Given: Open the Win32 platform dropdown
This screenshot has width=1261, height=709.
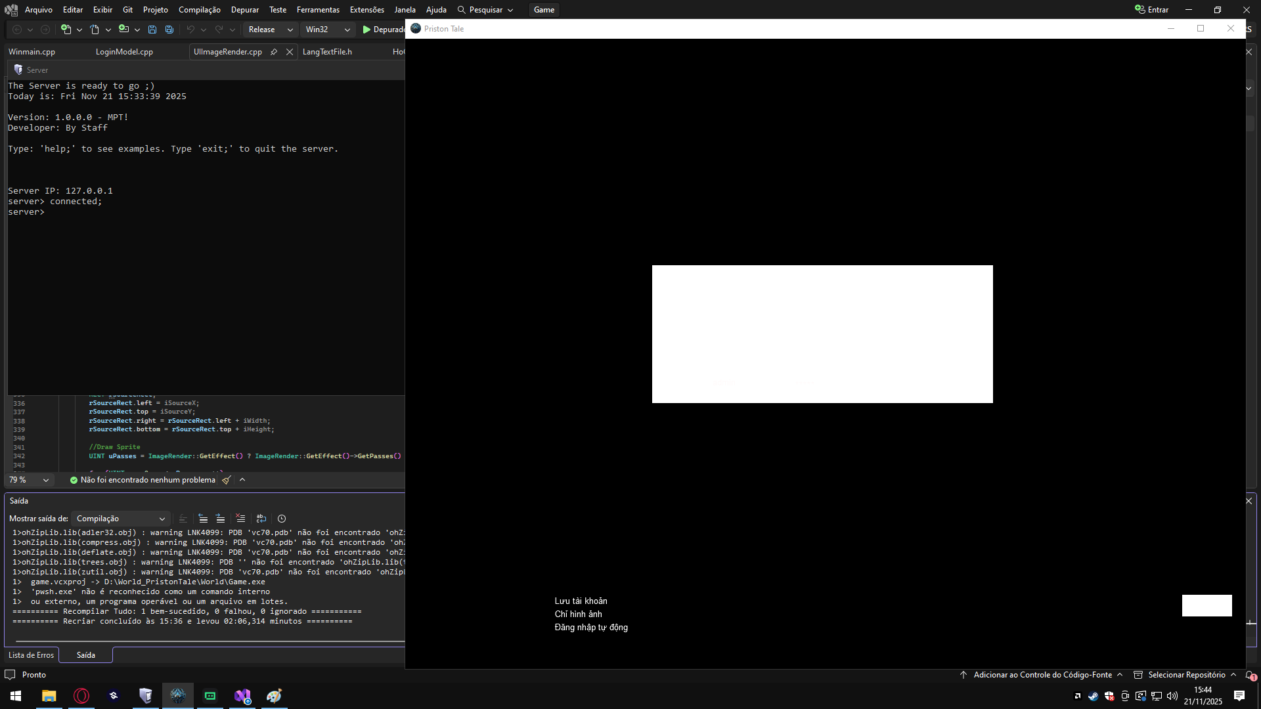Looking at the screenshot, I should pyautogui.click(x=327, y=30).
